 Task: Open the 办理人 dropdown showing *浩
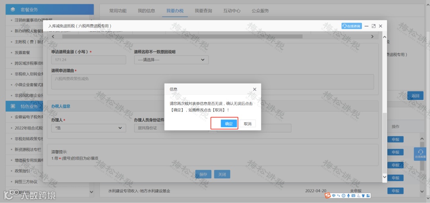[x=88, y=128]
